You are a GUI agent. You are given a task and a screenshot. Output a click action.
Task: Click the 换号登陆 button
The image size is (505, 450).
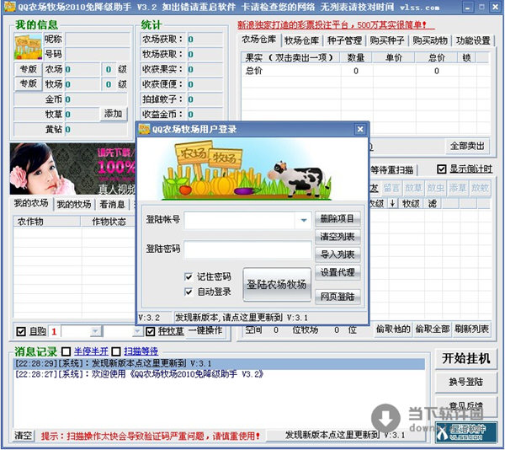coord(465,383)
